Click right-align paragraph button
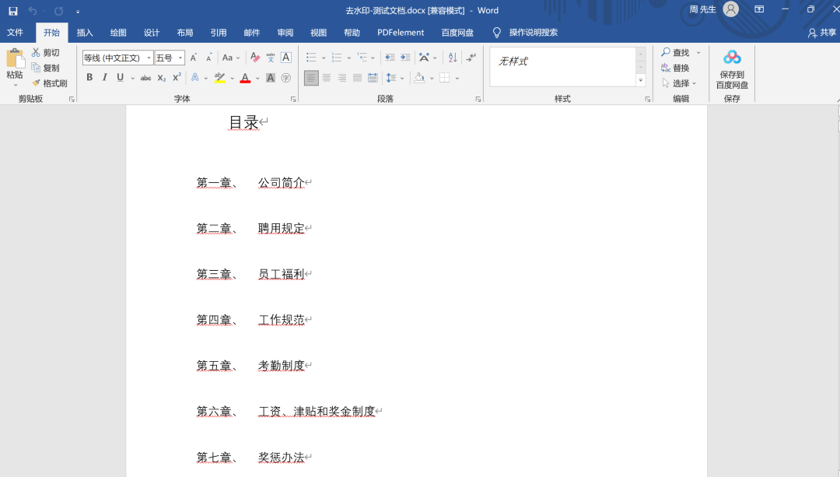This screenshot has width=840, height=477. (341, 78)
